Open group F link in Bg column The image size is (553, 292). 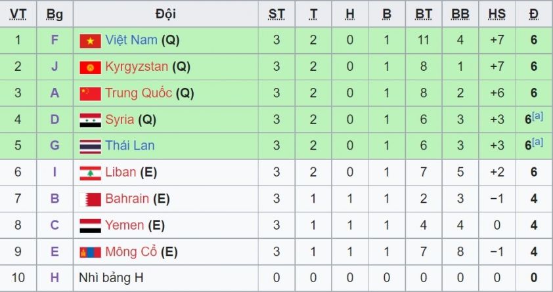click(x=55, y=40)
